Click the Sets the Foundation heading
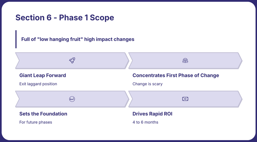Screen dimensions: 257x142 [43, 114]
